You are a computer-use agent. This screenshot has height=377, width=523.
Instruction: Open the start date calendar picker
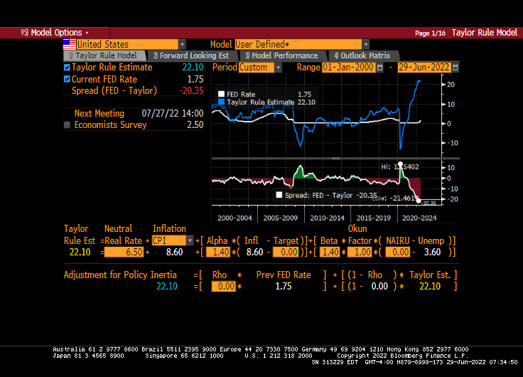(379, 68)
